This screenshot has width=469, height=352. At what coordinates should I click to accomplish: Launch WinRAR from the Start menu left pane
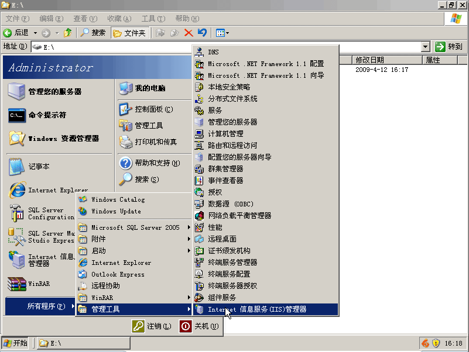[x=40, y=284]
